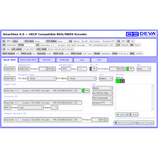The height and width of the screenshot is (158, 158).
Task: Select AF method A
Action: [118, 81]
